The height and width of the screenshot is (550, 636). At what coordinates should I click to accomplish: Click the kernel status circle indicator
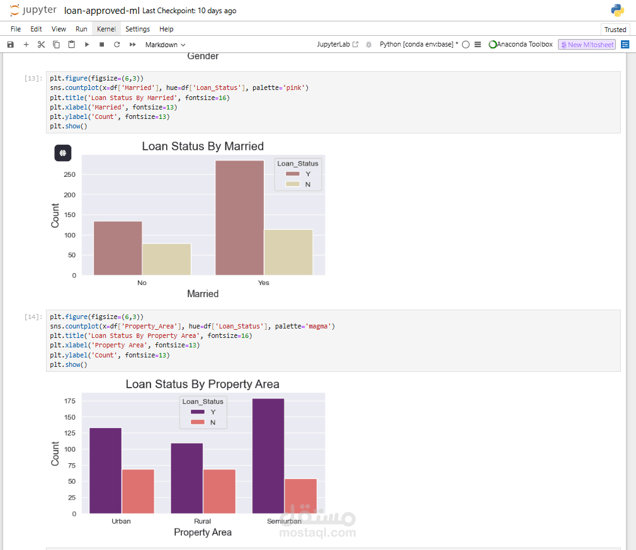(x=466, y=45)
